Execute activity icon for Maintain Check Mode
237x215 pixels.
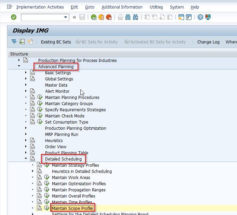40,116
